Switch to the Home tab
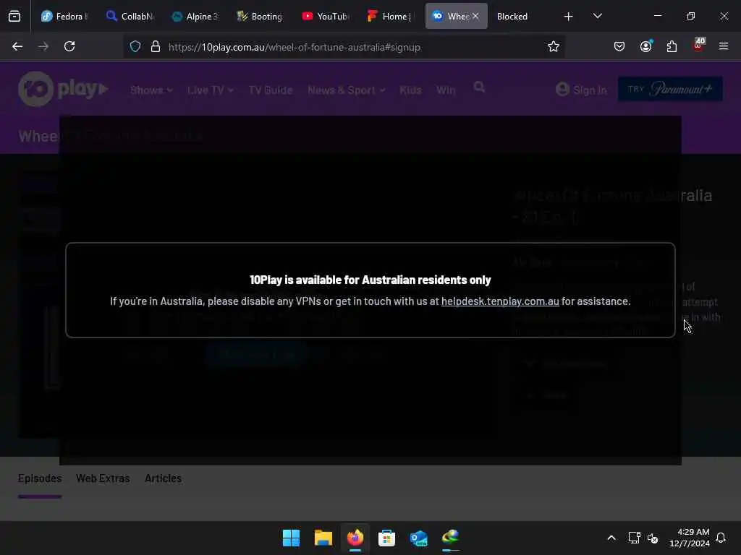Screen dimensions: 741x555 tap(390, 16)
